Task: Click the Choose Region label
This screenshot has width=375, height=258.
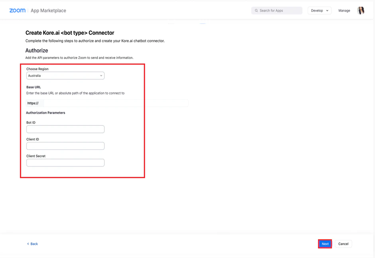Action: pos(37,69)
